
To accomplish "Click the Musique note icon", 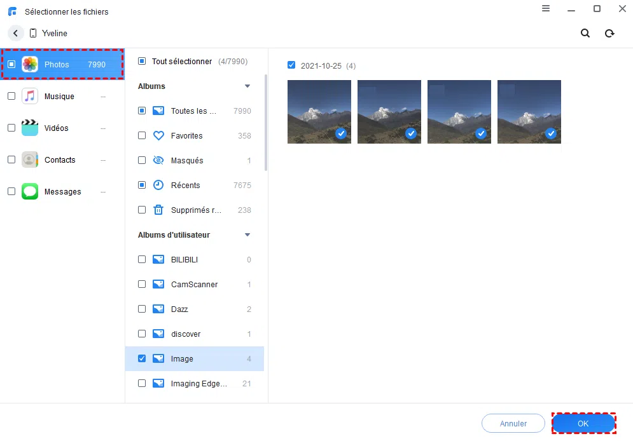I will (30, 97).
